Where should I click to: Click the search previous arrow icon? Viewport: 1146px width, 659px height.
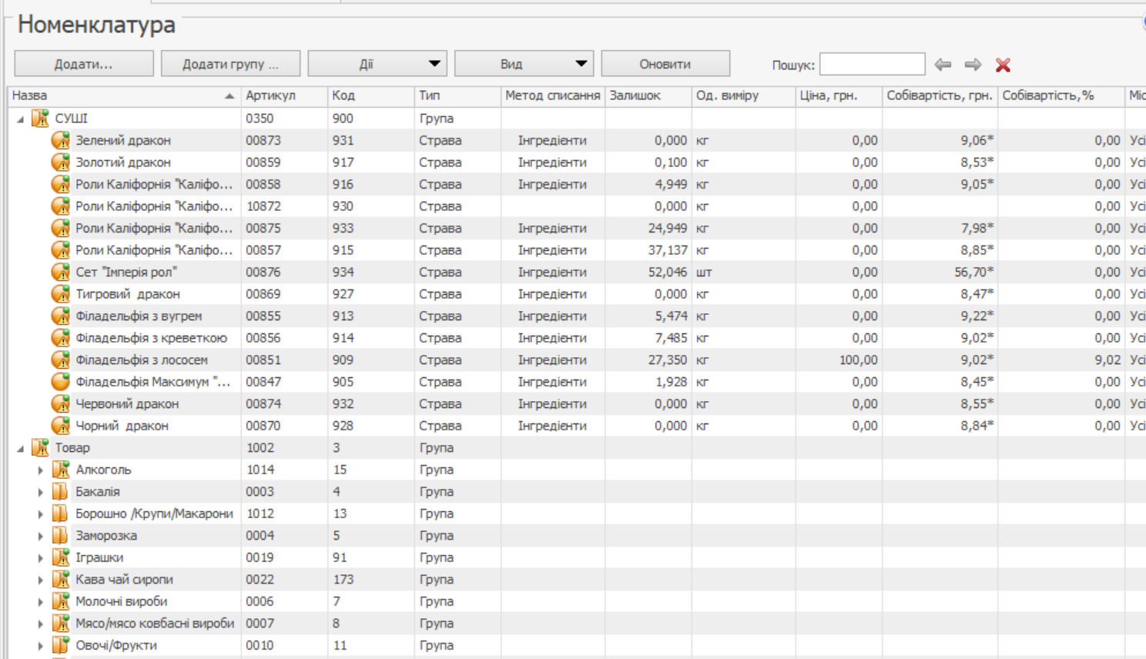[943, 65]
